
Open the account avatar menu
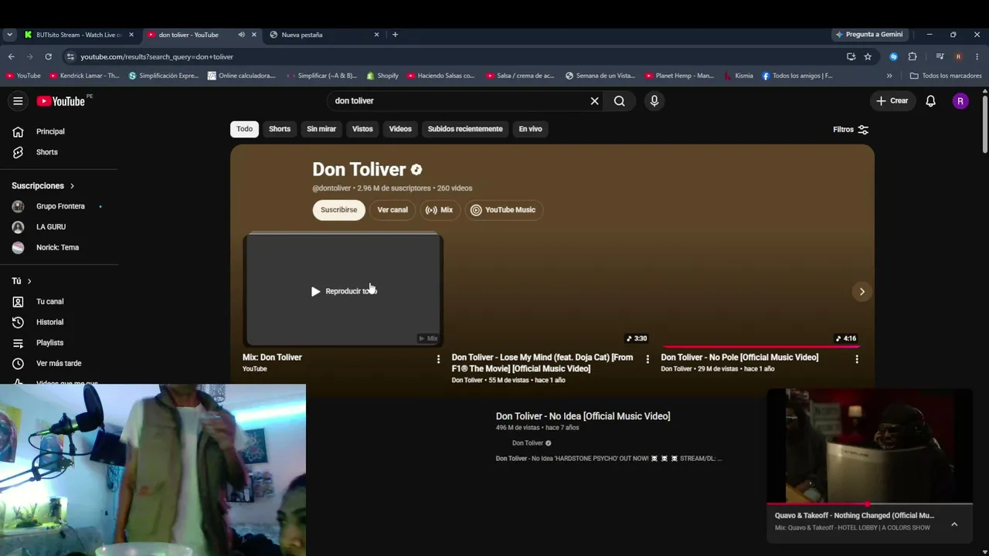[x=960, y=101]
